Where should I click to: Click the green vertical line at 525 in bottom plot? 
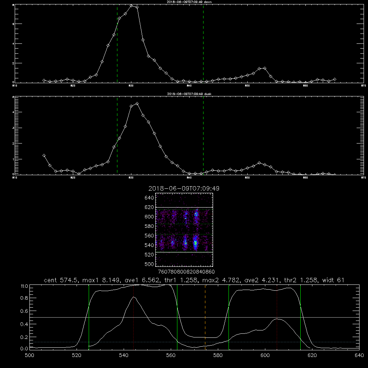pyautogui.click(x=89, y=317)
